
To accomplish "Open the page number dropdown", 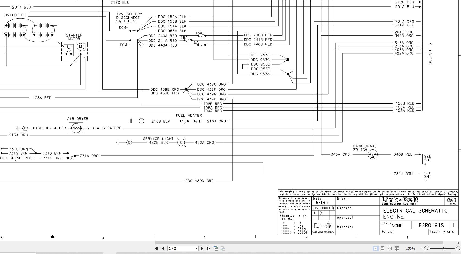I will point(196,248).
